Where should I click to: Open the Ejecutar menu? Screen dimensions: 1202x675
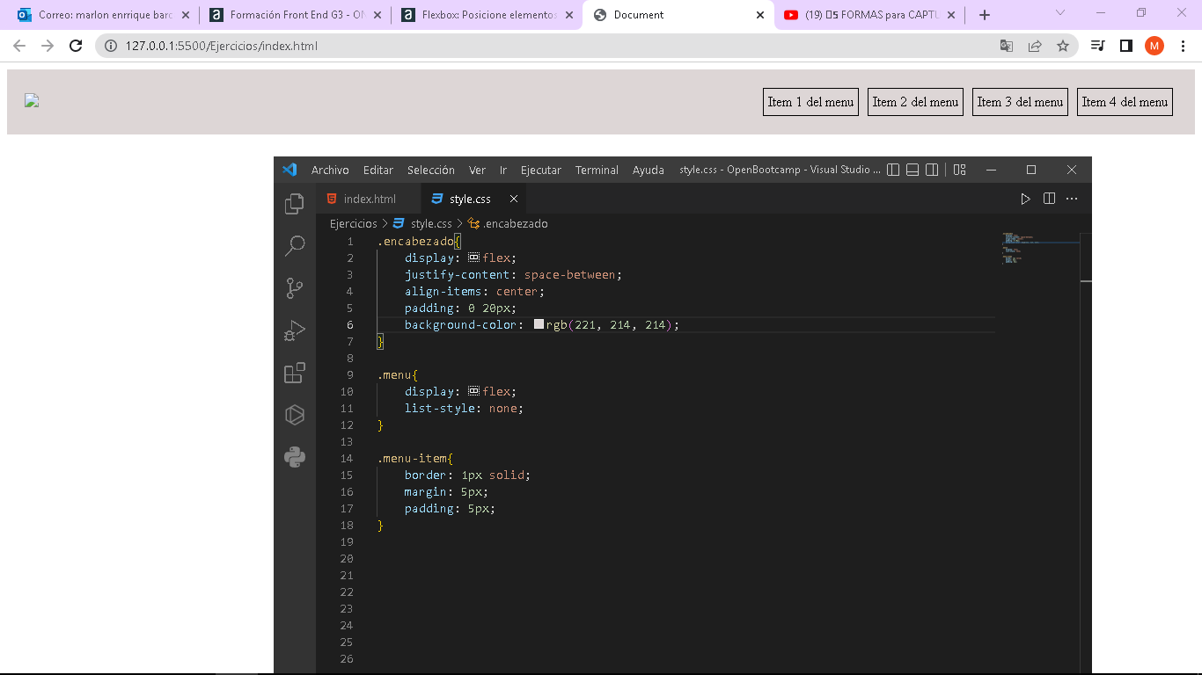pos(541,170)
